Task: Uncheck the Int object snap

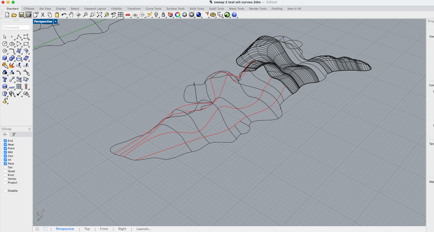Action: pos(5,160)
